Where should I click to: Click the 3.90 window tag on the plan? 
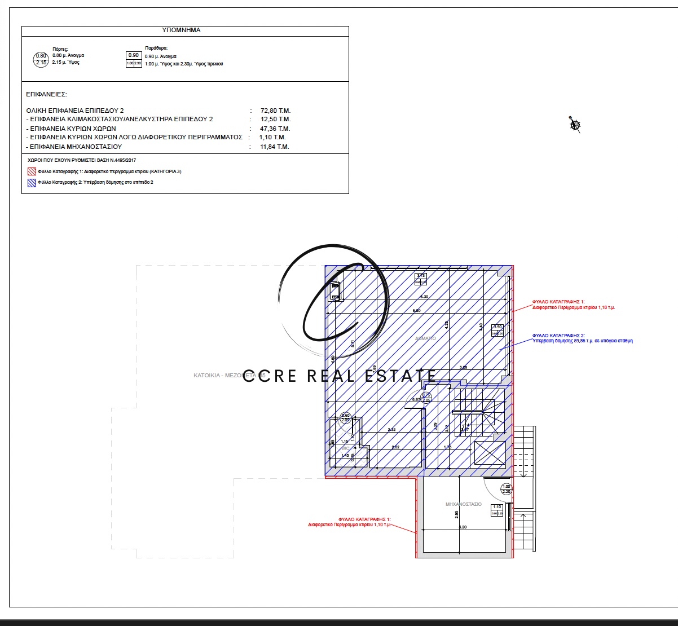pyautogui.click(x=498, y=330)
